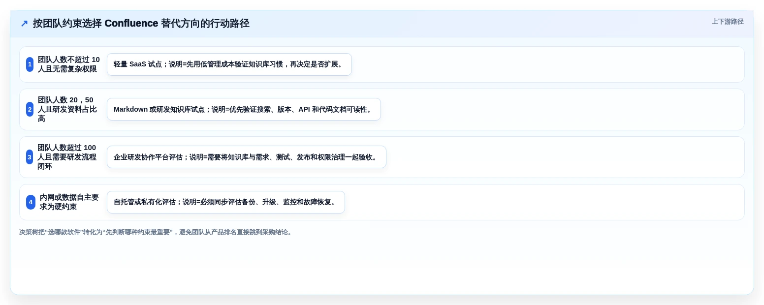
Task: Select step number 4 badge
Action: tap(31, 202)
